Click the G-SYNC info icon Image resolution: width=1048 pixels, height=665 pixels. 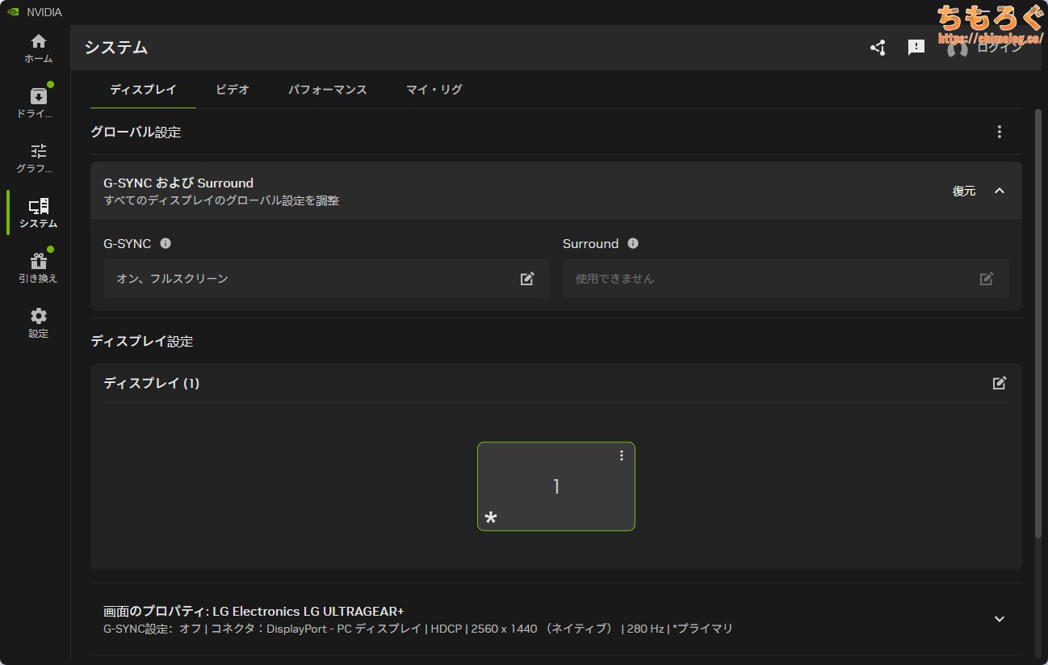click(x=166, y=243)
